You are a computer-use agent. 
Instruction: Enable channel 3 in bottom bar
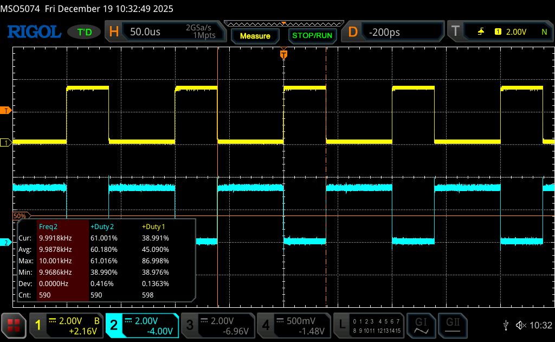pyautogui.click(x=218, y=326)
